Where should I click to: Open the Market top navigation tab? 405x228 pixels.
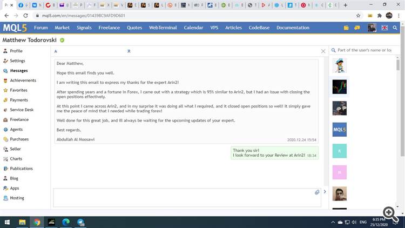pyautogui.click(x=62, y=28)
